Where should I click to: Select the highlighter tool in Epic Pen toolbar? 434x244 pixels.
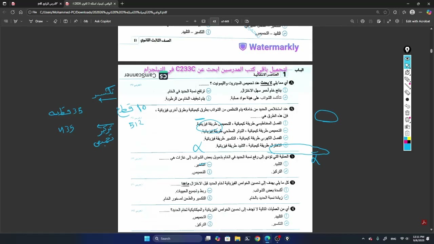click(x=407, y=79)
